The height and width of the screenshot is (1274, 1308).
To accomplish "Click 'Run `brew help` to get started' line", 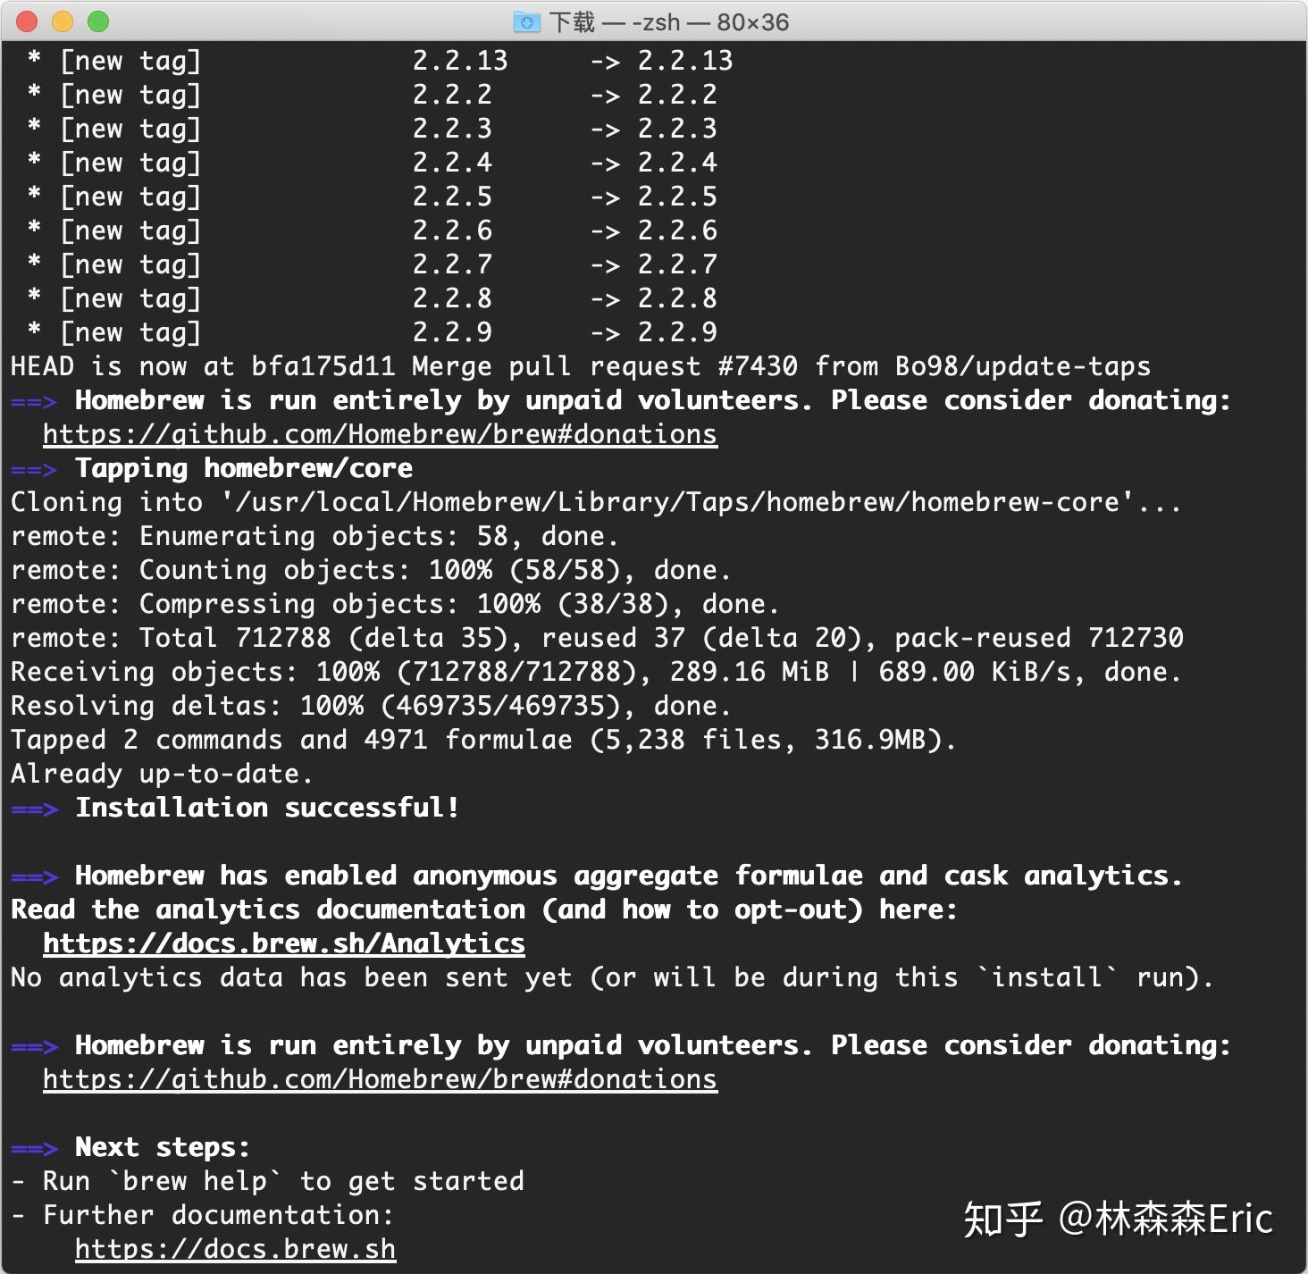I will [268, 1181].
